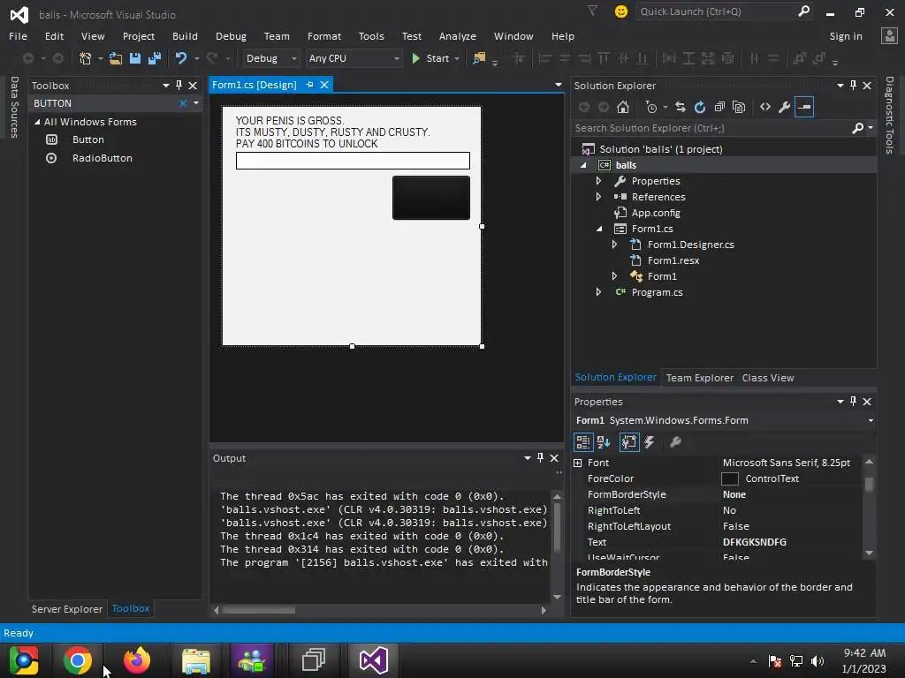Open Properties wrench icon in Solution Explorer

click(785, 107)
